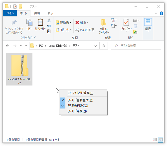Switch to Details view icon in status bar
The image size is (167, 146).
(155, 139)
